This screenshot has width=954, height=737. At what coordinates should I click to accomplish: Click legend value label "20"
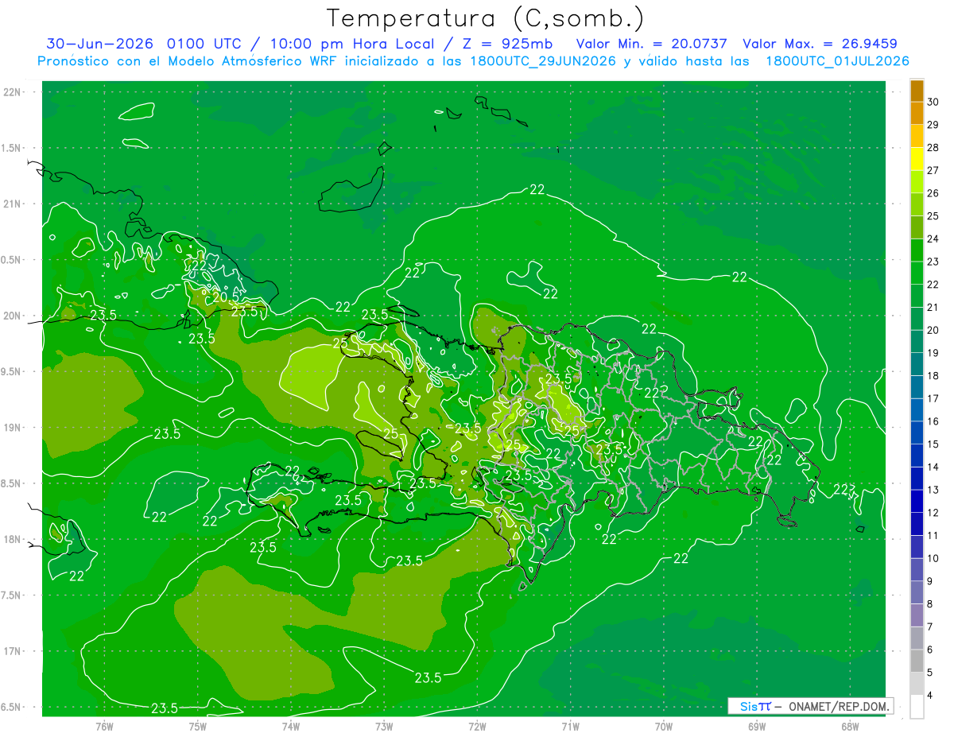point(933,330)
